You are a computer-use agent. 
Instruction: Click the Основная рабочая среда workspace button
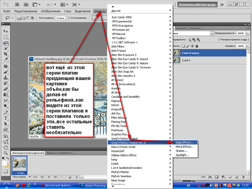pos(197,5)
